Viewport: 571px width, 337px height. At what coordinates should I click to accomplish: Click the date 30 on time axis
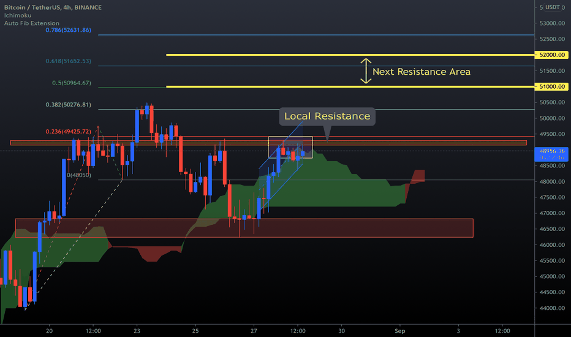(342, 331)
